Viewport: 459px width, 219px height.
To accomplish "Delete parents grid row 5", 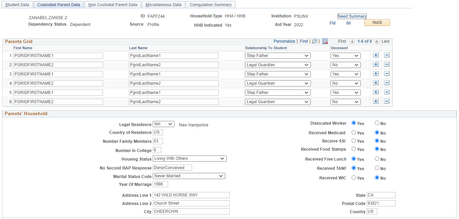I will (387, 92).
